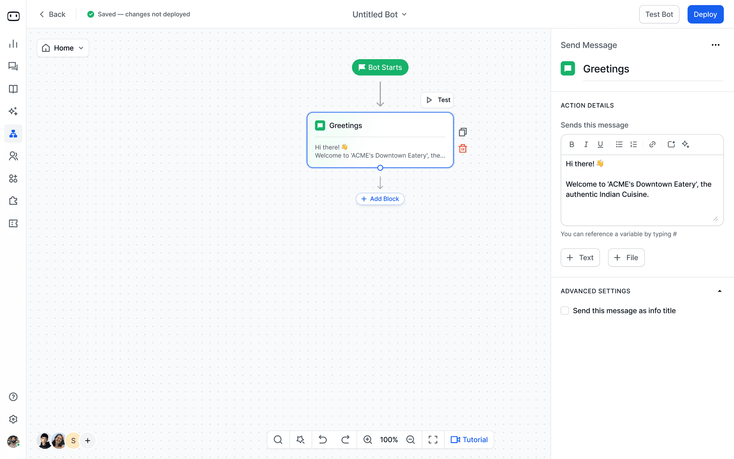Screen dimensions: 734x459
Task: Undo last change using canvas toolbar
Action: click(323, 439)
